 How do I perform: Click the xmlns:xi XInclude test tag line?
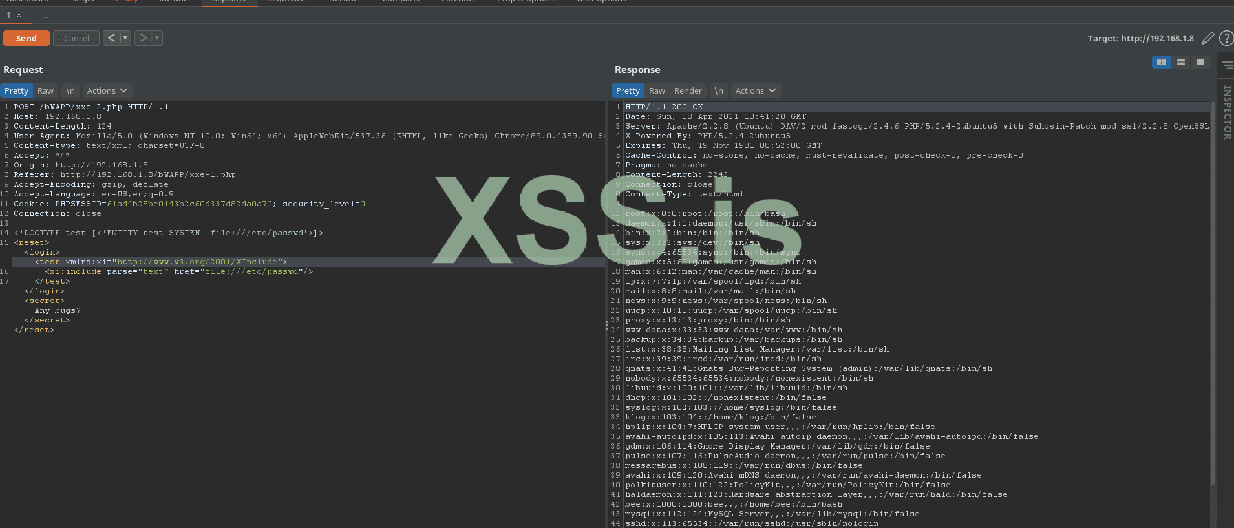tap(161, 262)
